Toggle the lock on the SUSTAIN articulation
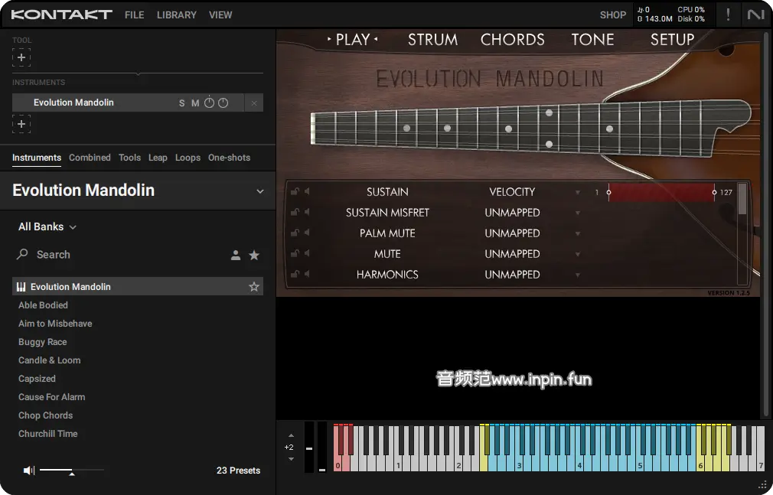The height and width of the screenshot is (495, 773). tap(294, 192)
